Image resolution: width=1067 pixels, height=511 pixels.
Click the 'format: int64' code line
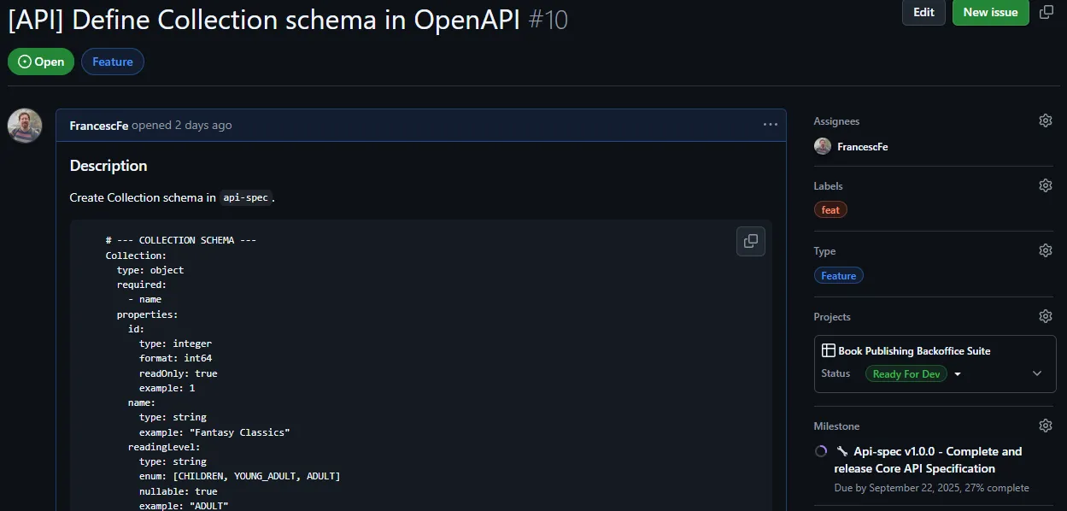[x=175, y=358]
